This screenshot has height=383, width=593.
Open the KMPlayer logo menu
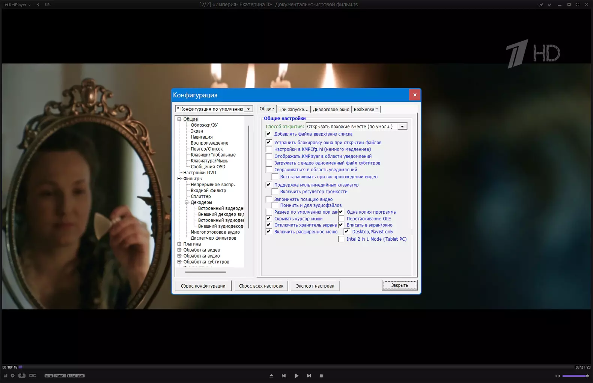click(17, 5)
